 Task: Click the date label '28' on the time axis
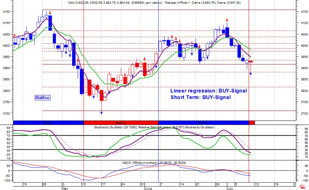[217, 184]
